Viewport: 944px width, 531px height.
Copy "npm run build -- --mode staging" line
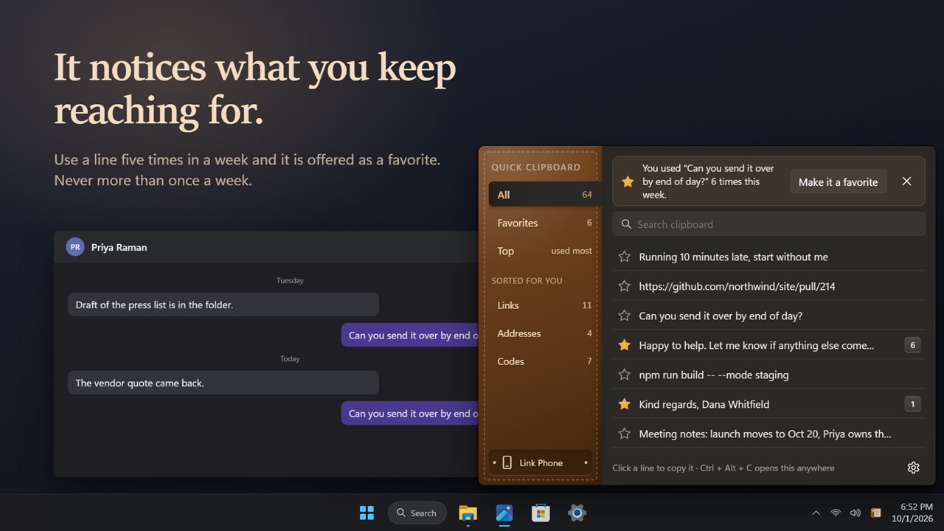pyautogui.click(x=714, y=375)
